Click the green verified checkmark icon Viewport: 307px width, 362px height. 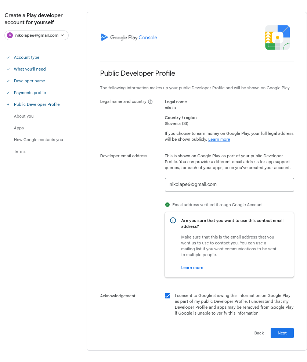(167, 205)
